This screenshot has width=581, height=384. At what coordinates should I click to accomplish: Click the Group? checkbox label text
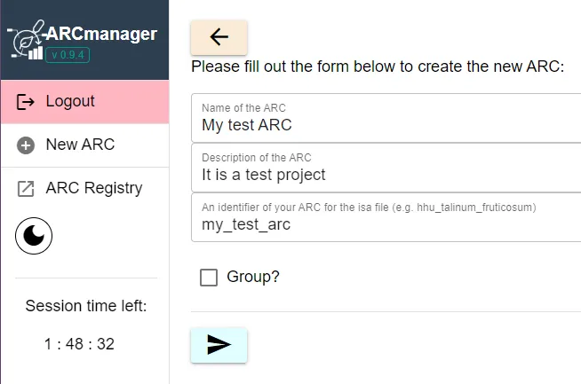(253, 277)
